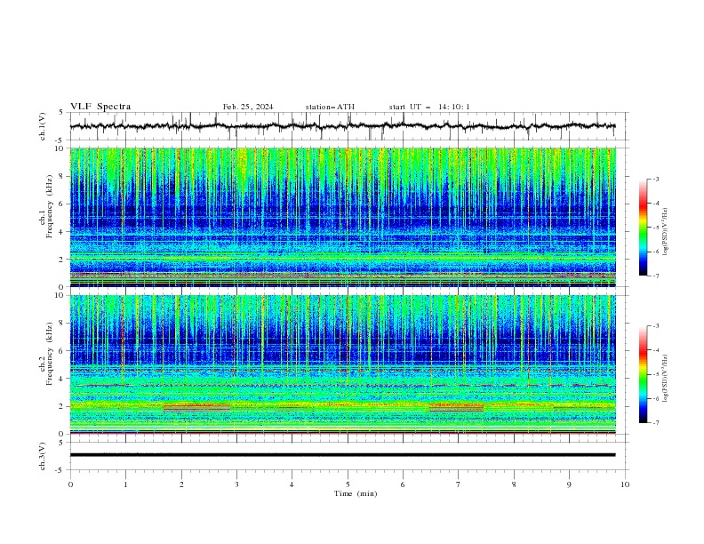Click the time axis tick label "5"
This screenshot has width=704, height=544.
tap(348, 484)
